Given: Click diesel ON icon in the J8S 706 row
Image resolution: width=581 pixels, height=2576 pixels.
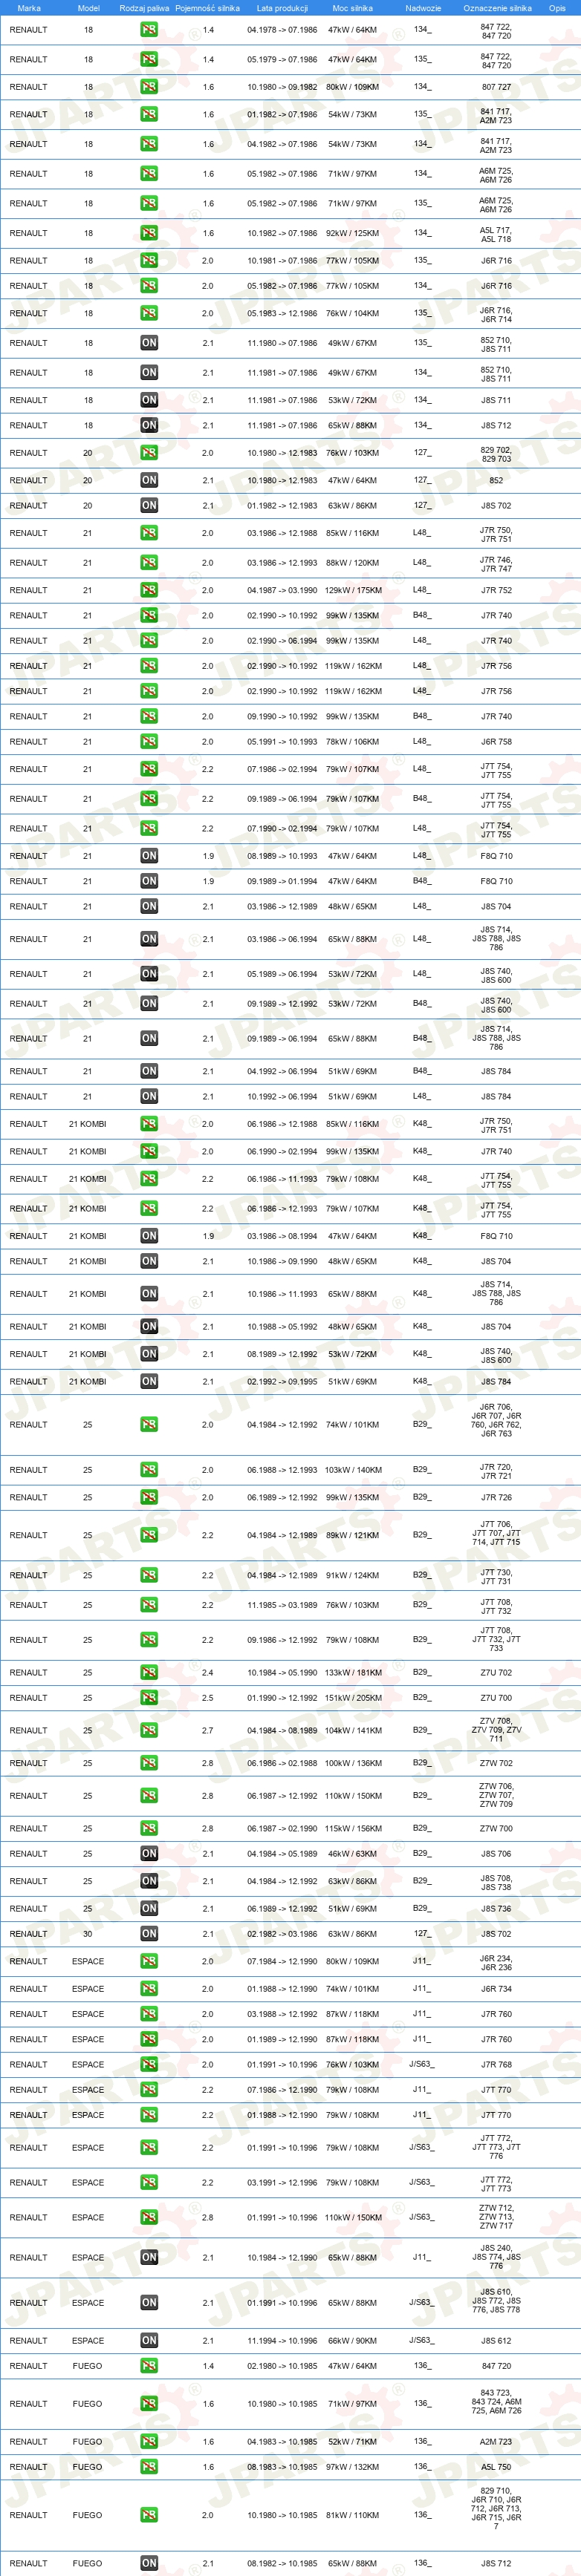Looking at the screenshot, I should 149,1853.
